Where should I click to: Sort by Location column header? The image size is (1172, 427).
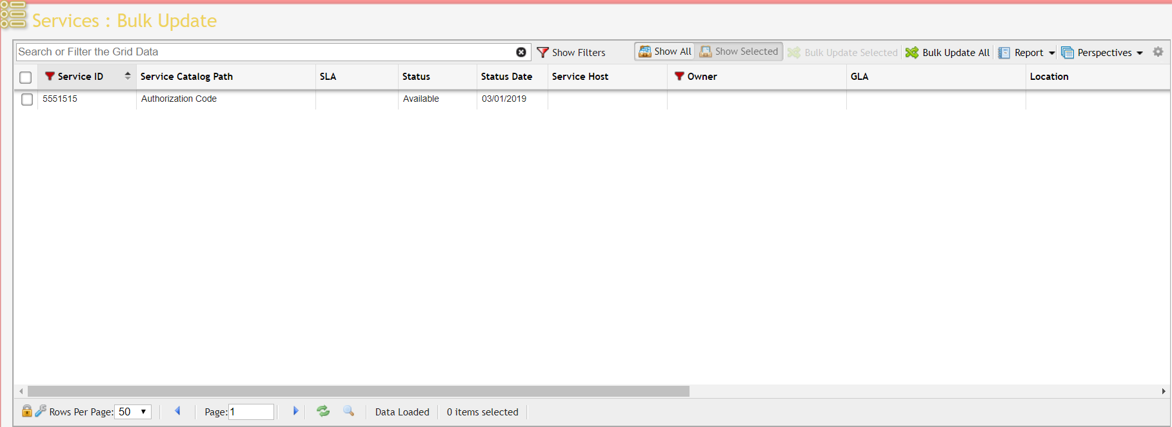pos(1098,77)
